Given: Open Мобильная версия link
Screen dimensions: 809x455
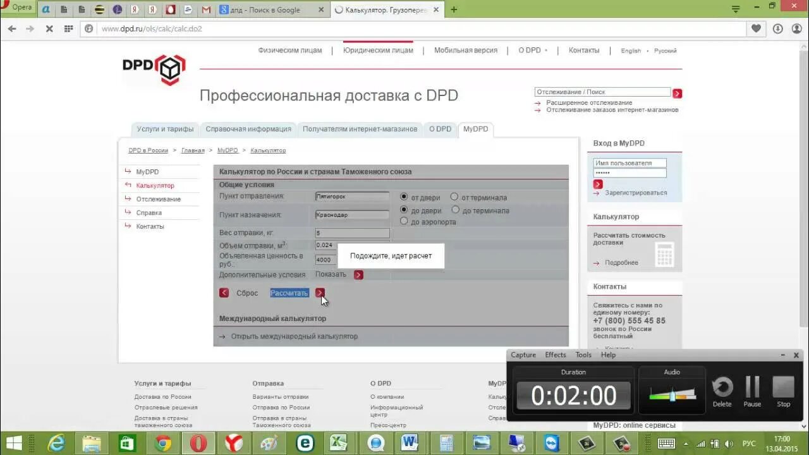Looking at the screenshot, I should click(x=466, y=51).
